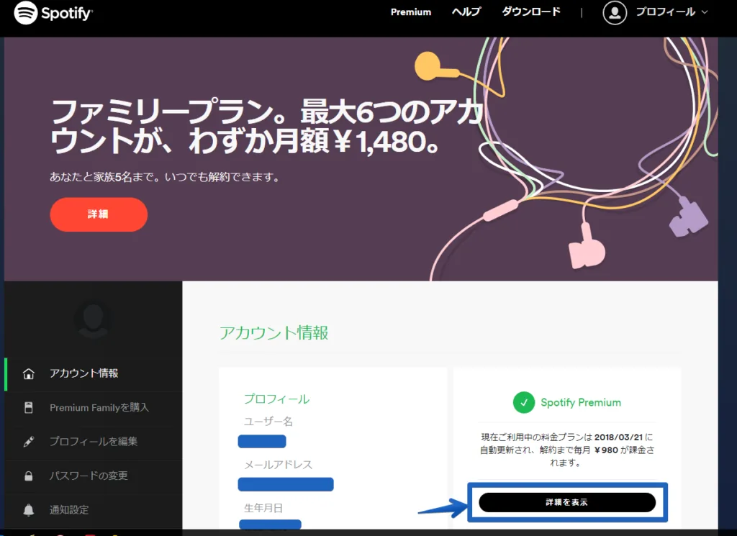Click the あなたと家族5名まで subtitle text

click(165, 177)
